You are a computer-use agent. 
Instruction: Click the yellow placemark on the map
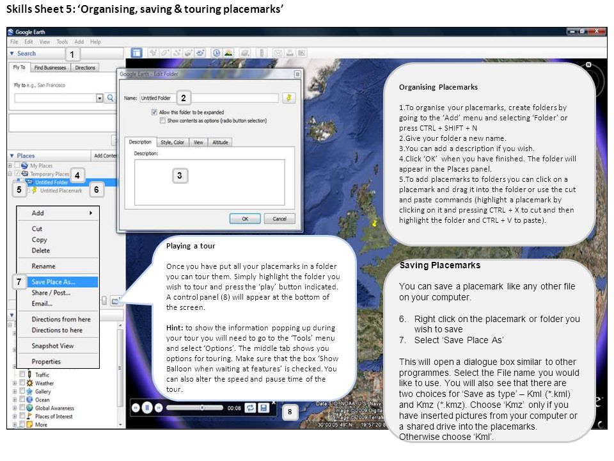[375, 223]
